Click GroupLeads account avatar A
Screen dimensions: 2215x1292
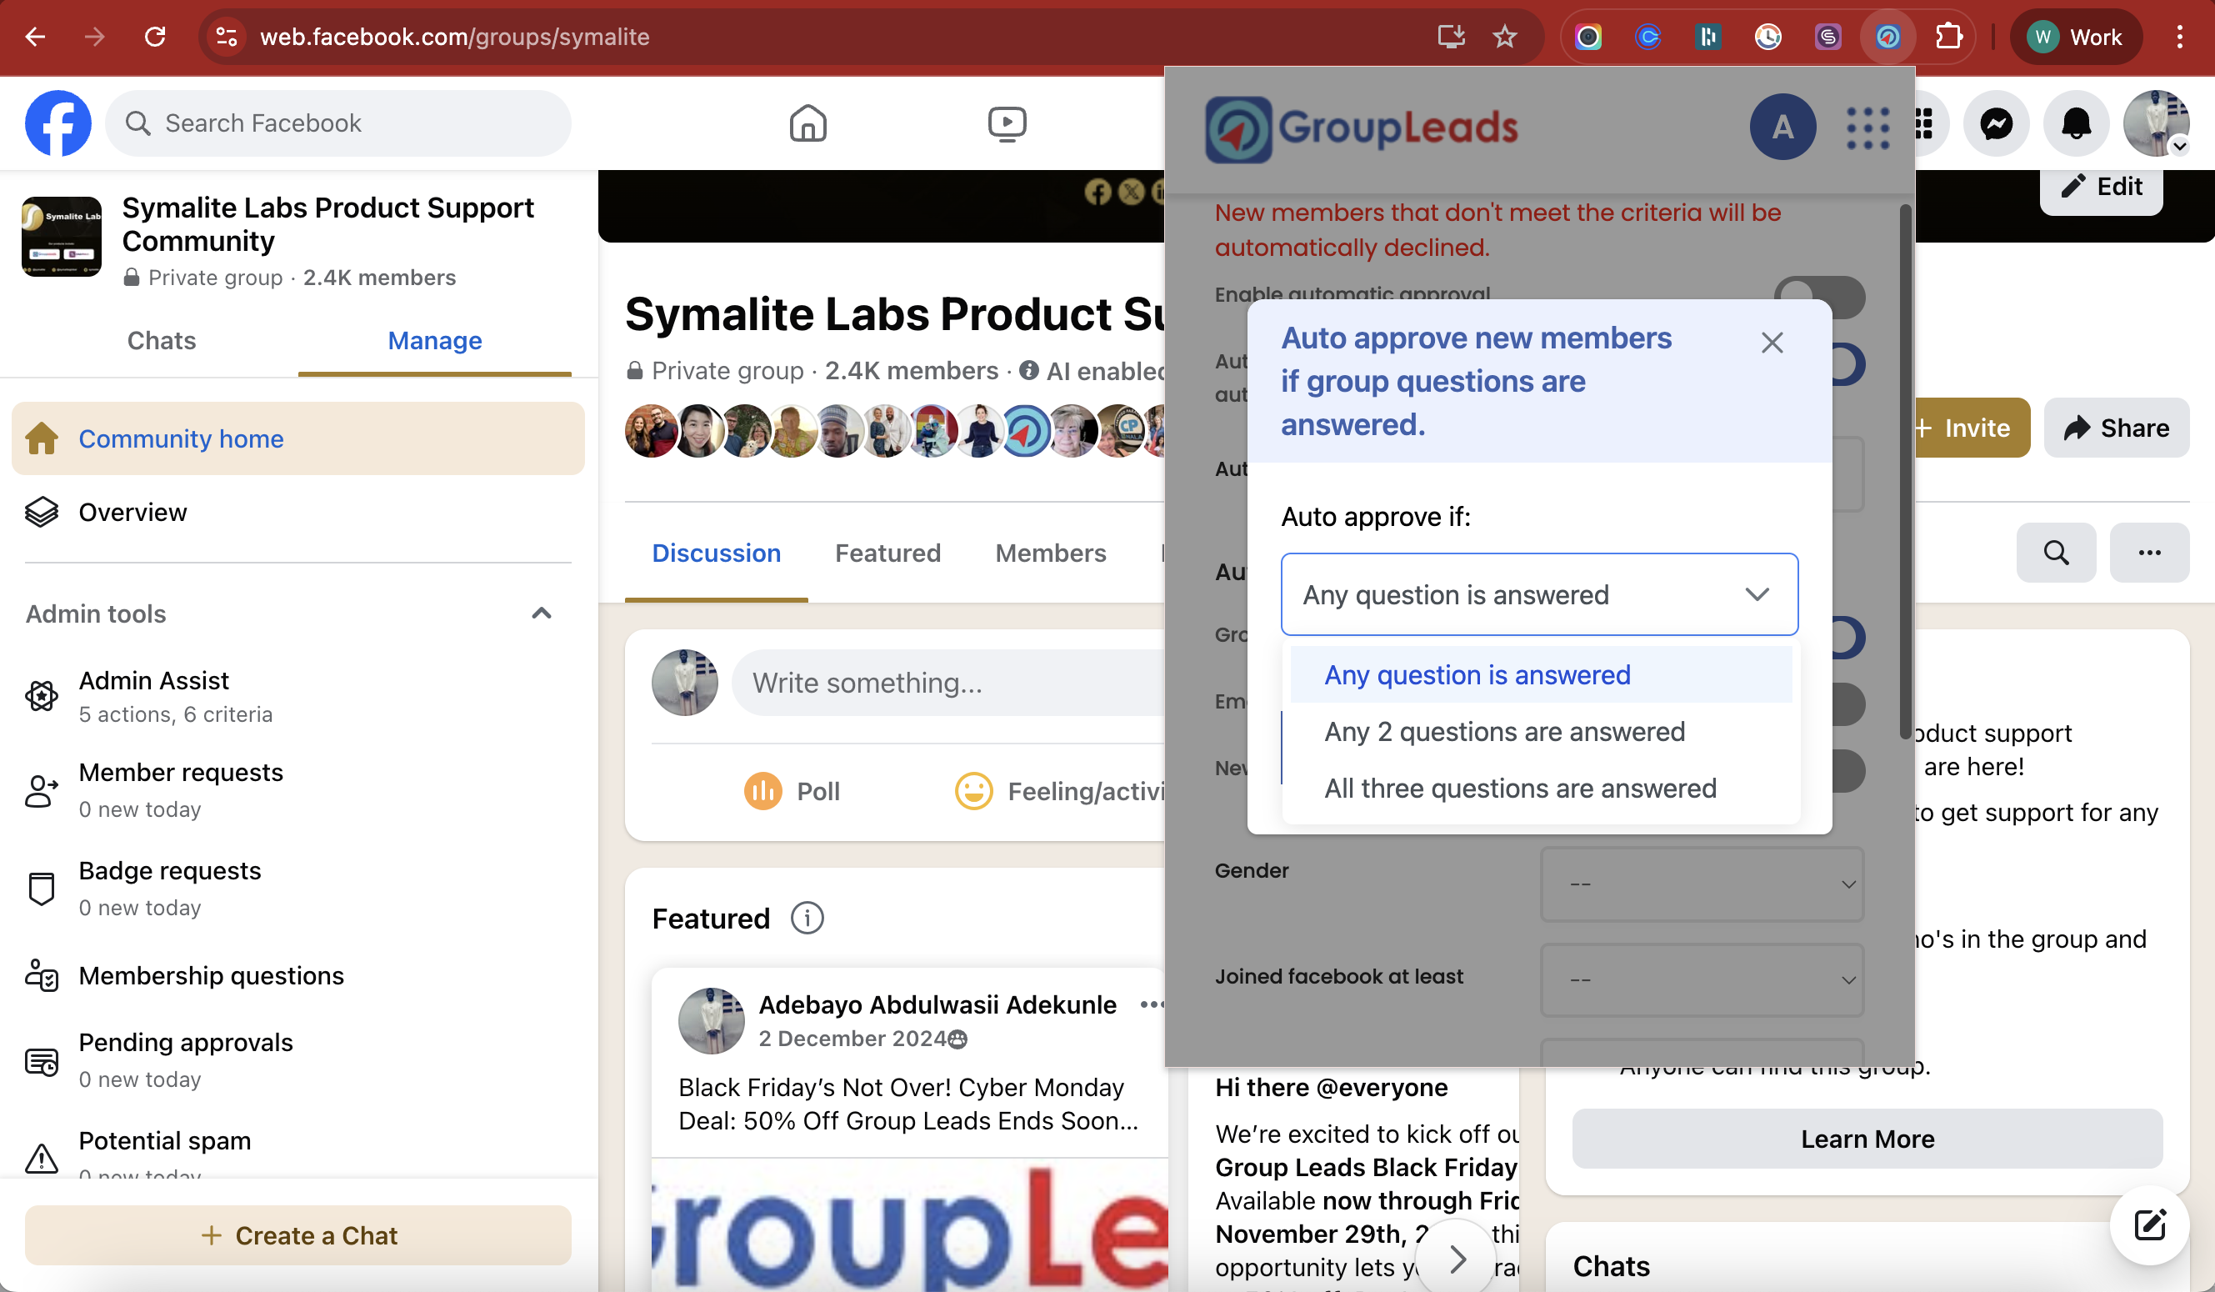[1782, 127]
